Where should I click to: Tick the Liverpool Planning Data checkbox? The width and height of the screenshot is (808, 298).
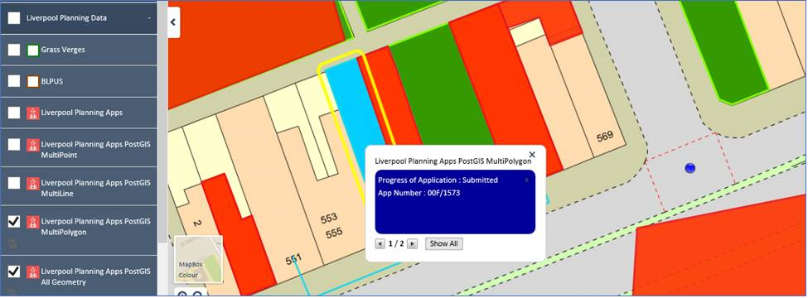coord(14,18)
